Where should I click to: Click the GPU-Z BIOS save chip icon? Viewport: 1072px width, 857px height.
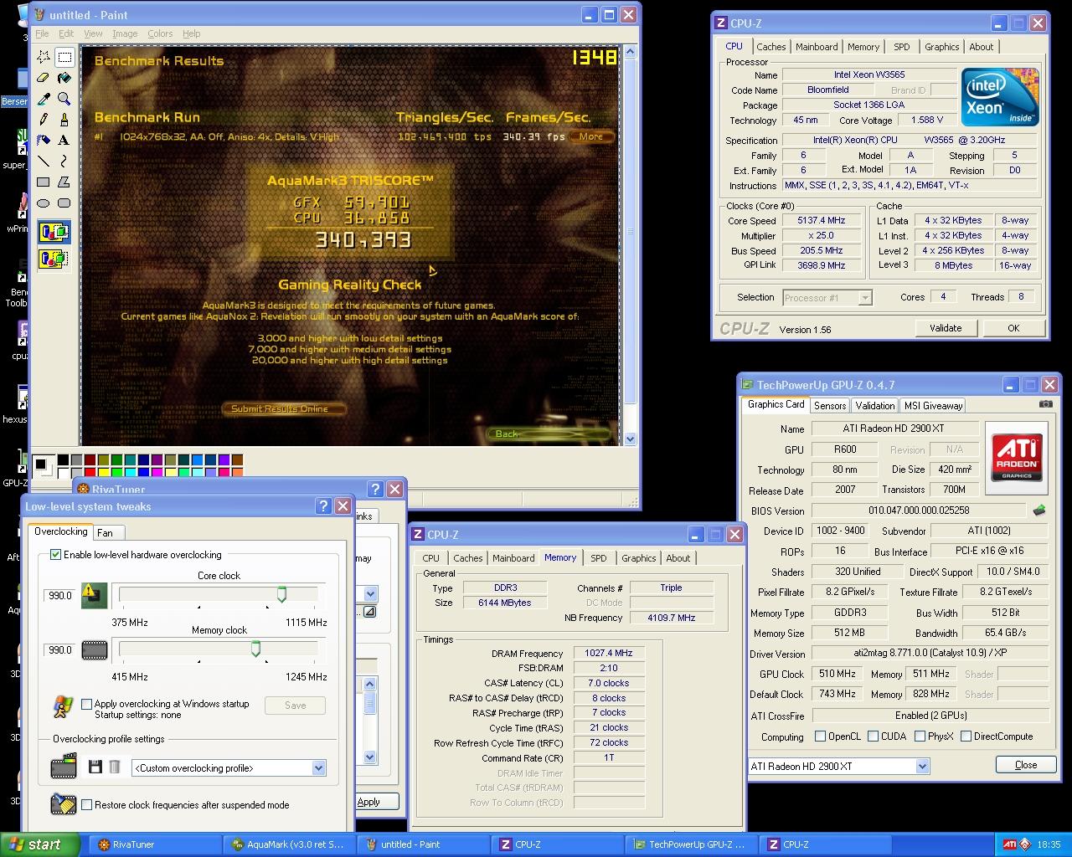(x=1039, y=510)
